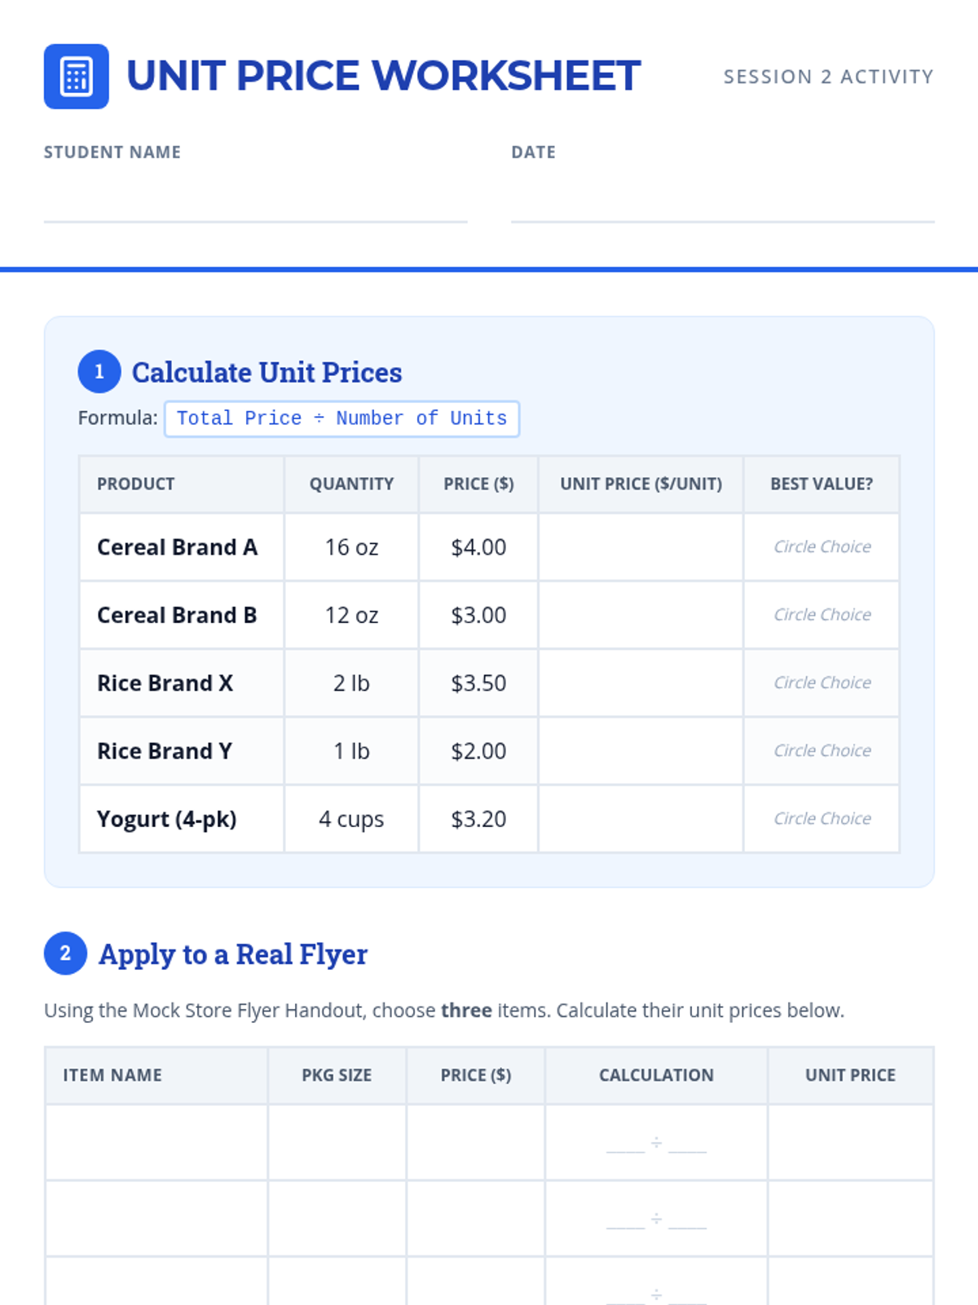Click the step 1 number badge

tap(99, 372)
